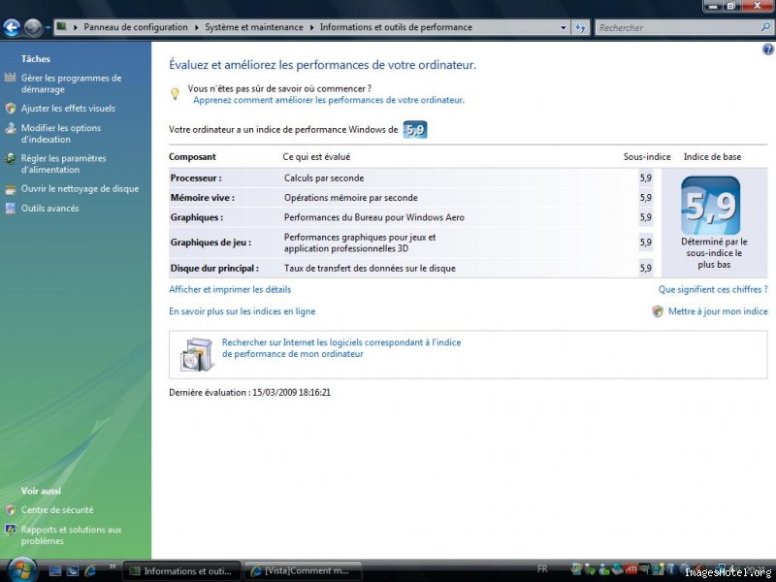776x582 pixels.
Task: Click the Régler les paramètres d'alimentation icon
Action: (x=11, y=159)
